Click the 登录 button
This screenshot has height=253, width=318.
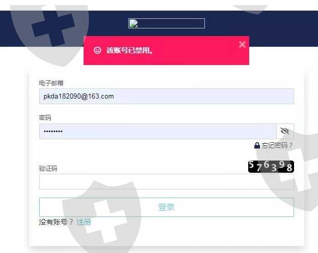point(167,207)
